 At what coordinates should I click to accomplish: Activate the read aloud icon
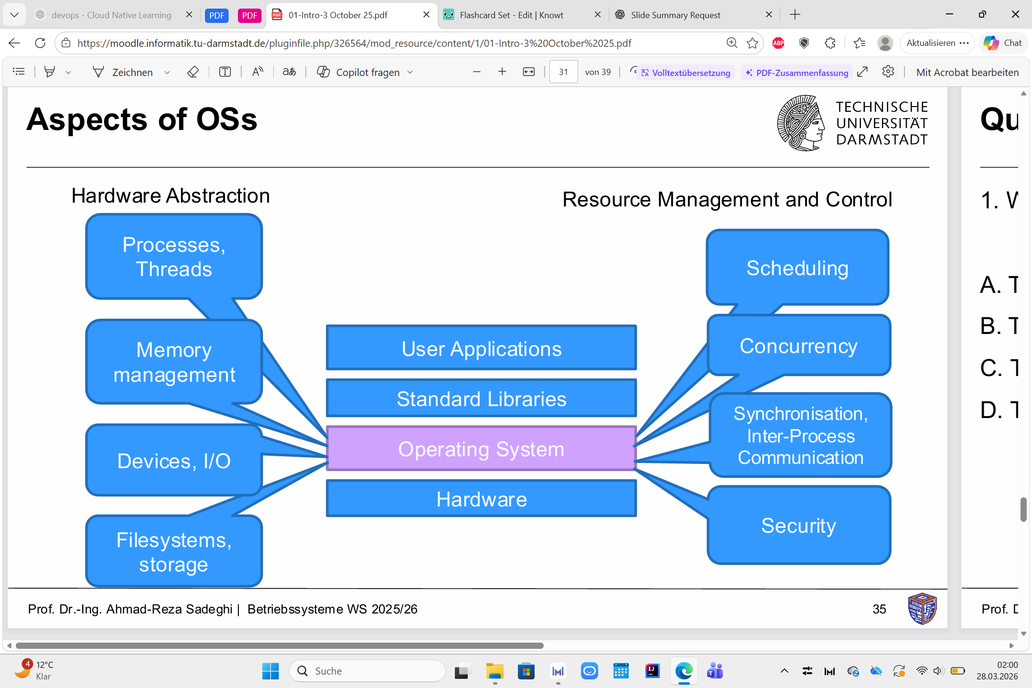258,72
